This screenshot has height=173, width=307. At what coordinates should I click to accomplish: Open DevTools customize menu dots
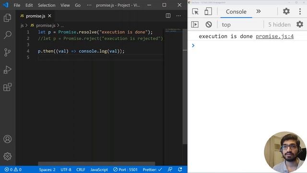point(300,12)
